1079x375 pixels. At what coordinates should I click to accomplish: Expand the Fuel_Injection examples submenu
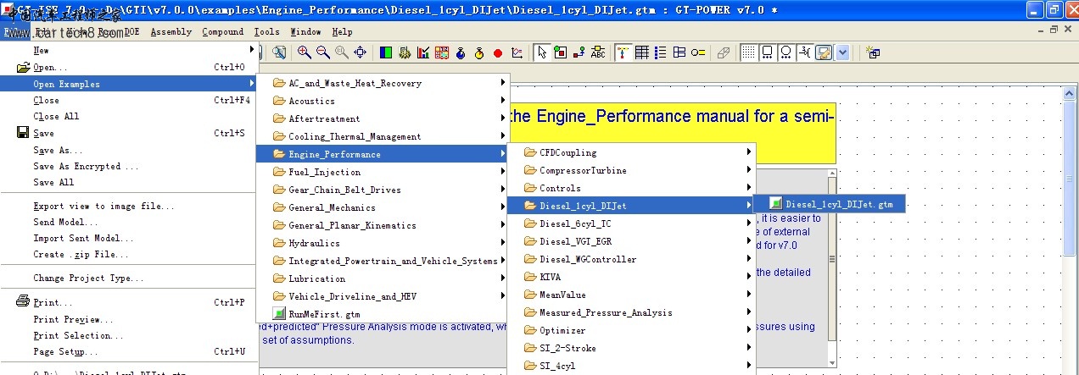click(x=324, y=172)
